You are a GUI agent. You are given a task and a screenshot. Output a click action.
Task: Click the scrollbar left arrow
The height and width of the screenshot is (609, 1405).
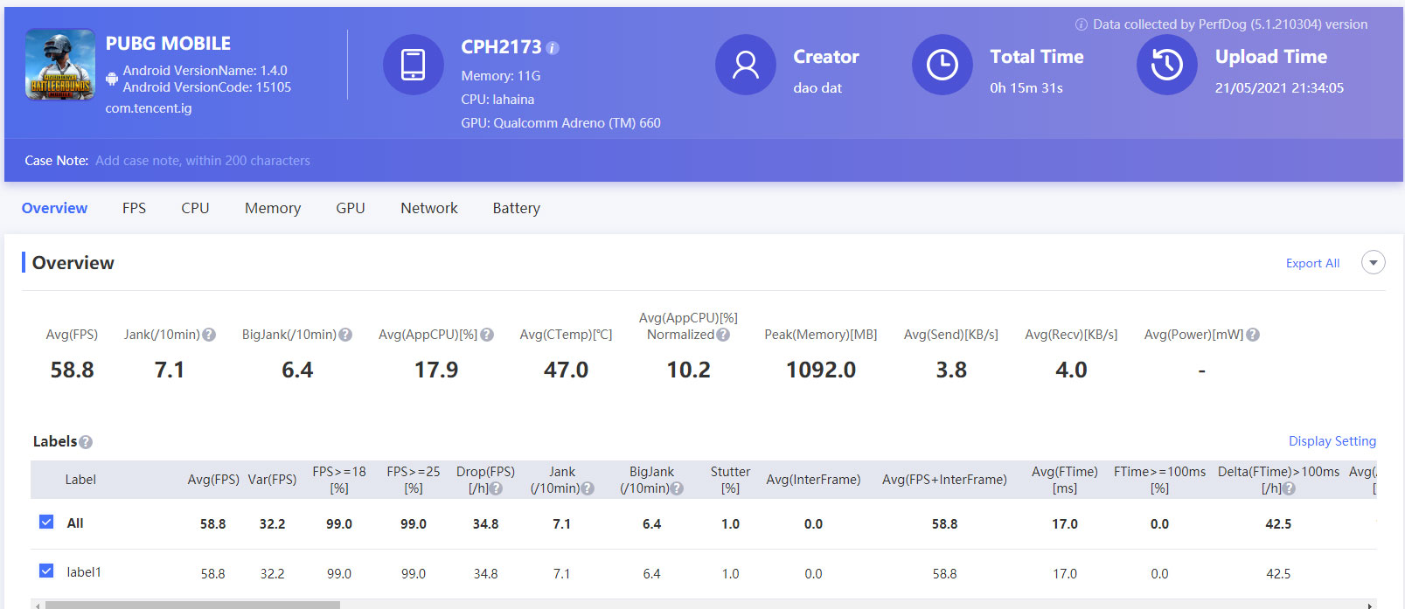tap(36, 605)
